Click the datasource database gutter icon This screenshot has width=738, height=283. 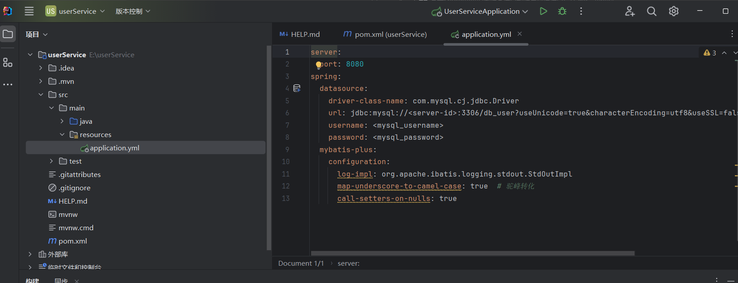[297, 88]
